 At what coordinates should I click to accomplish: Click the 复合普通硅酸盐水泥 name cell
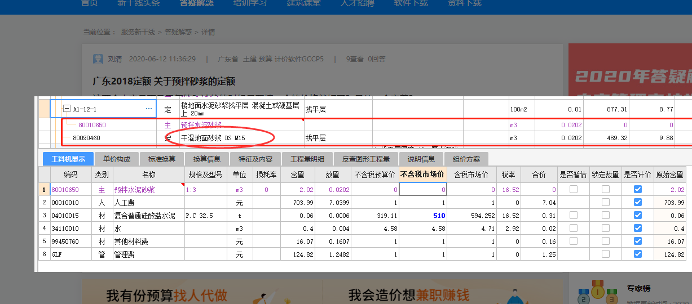(x=149, y=216)
